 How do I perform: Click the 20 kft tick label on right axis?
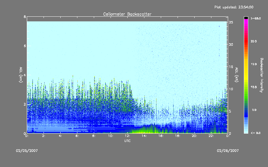231,44
